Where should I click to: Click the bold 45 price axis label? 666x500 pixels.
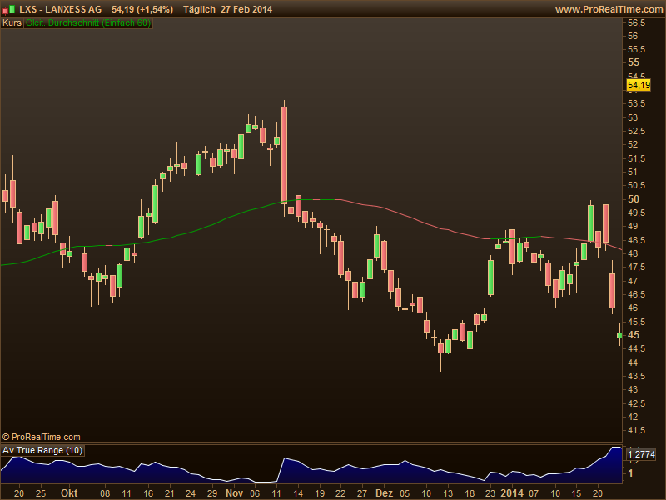tap(634, 335)
